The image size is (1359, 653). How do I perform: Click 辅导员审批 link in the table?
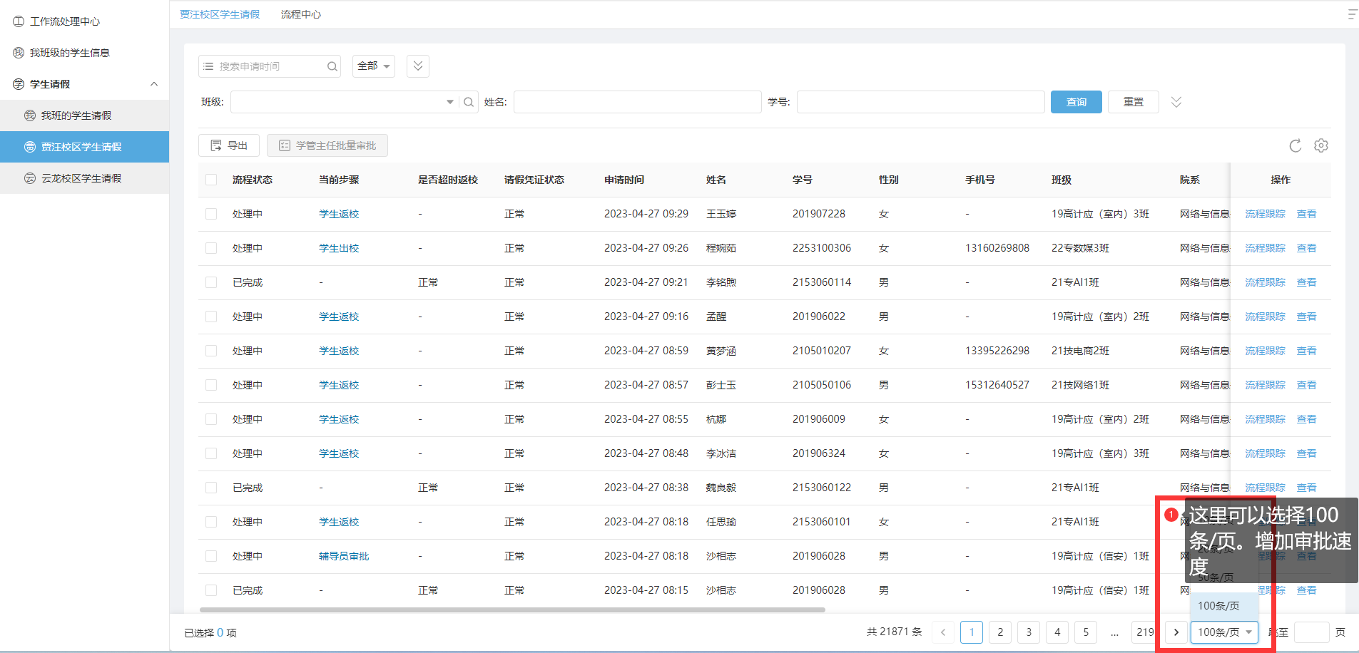pos(344,556)
